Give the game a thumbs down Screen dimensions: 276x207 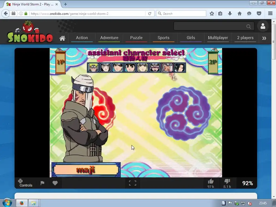point(227,183)
